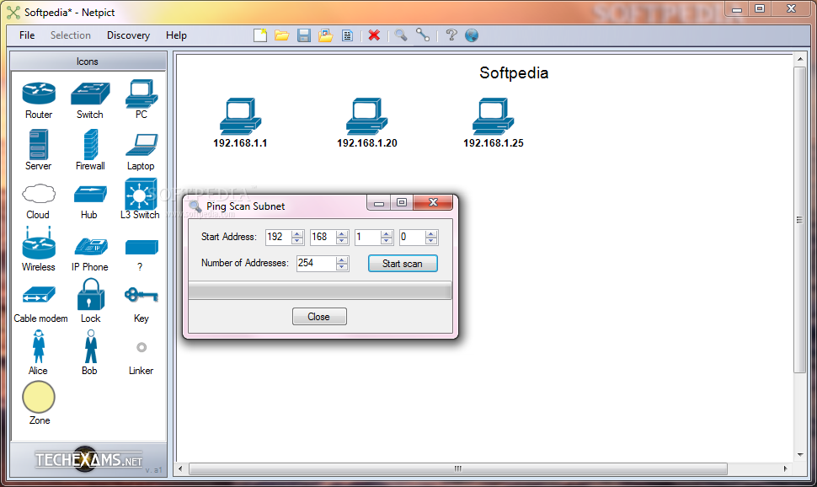Decrease second octet 168 with down arrow
This screenshot has height=487, width=817.
342,241
